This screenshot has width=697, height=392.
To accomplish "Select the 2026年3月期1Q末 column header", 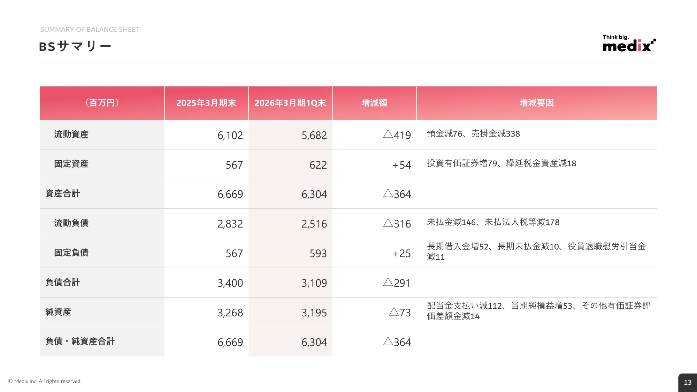I will click(x=290, y=103).
